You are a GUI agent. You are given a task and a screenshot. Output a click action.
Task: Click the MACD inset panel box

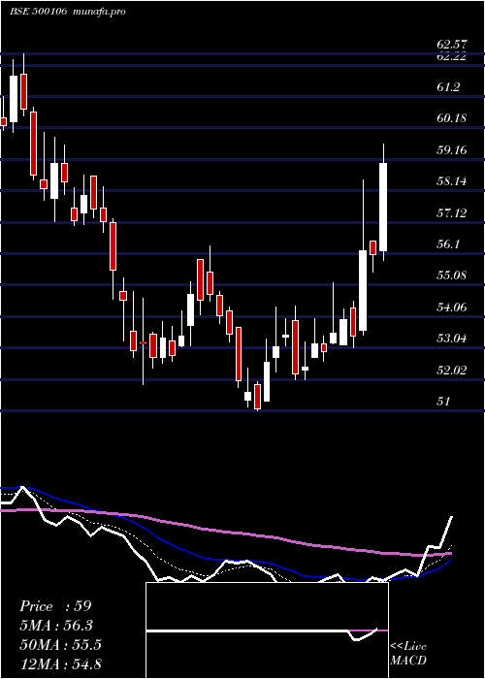coord(267,630)
